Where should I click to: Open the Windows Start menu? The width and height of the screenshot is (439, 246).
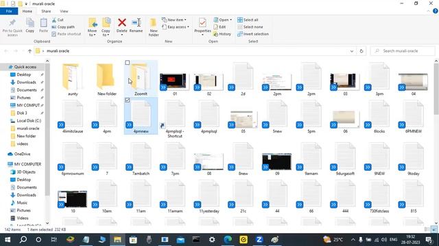(x=8, y=240)
